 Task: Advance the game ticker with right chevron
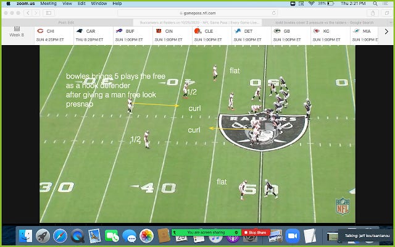tap(386, 31)
